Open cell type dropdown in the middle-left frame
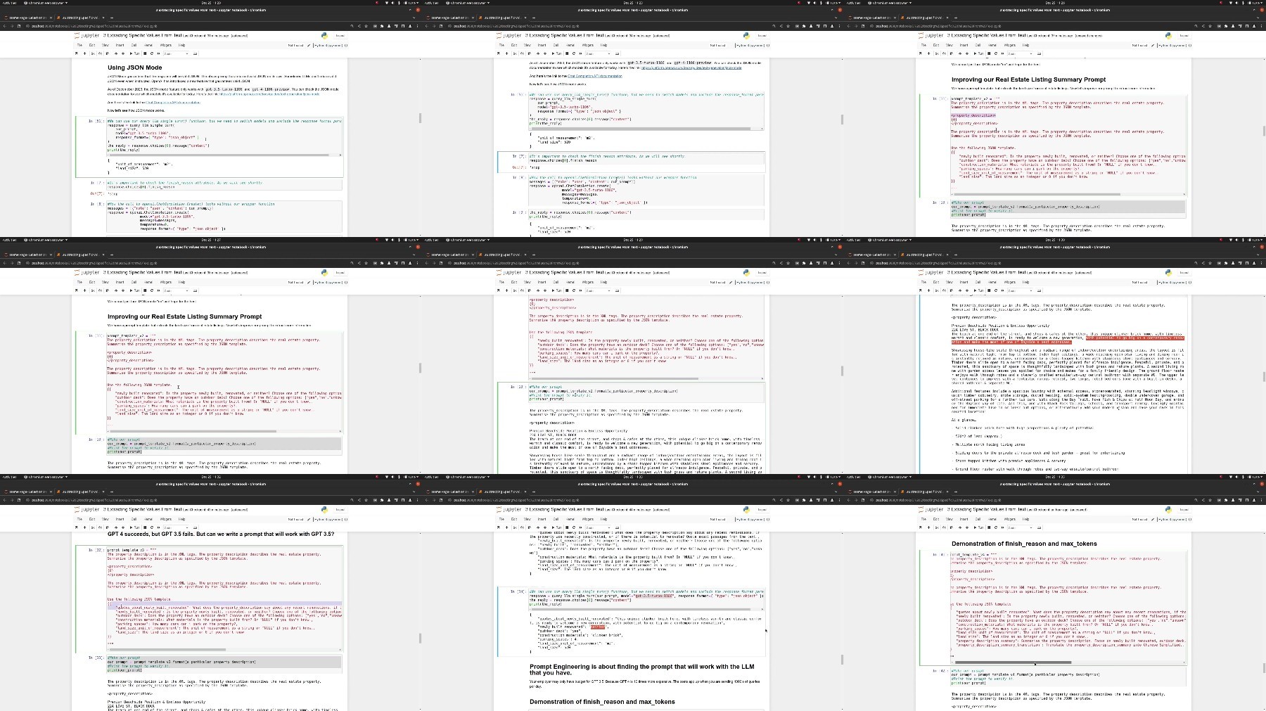1266x711 pixels. (x=176, y=290)
